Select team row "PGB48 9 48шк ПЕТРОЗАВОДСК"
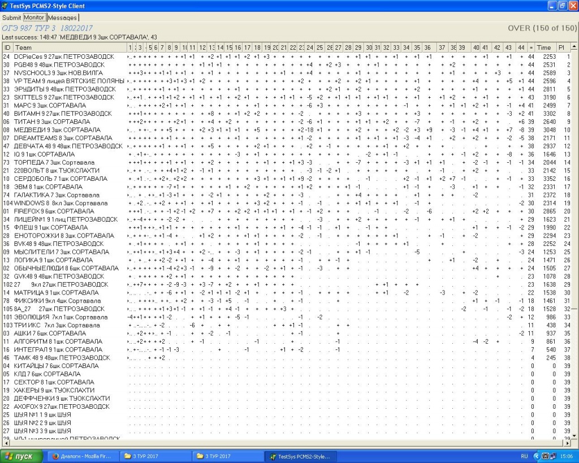Viewport: 579px width, 463px height. (287, 65)
